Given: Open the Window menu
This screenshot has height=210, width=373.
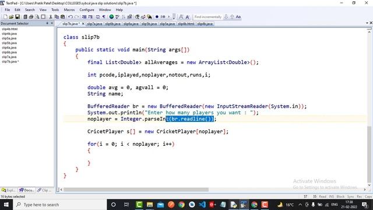Looking at the screenshot, I should click(105, 10).
